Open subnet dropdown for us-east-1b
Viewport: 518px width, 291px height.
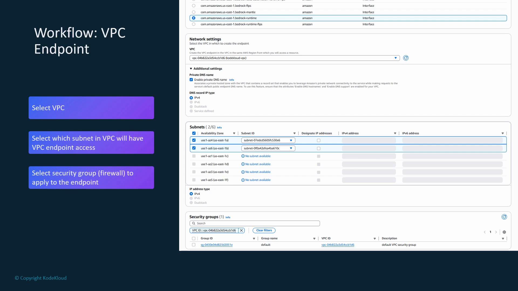268,148
